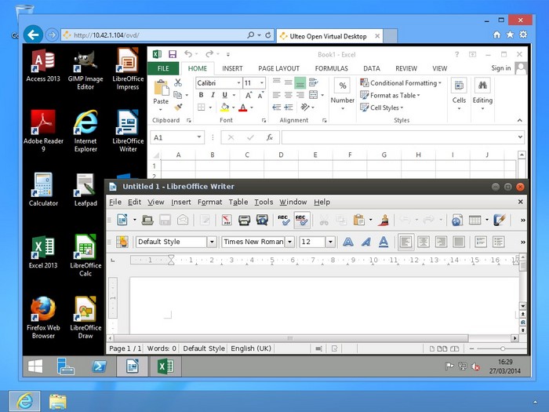Click the Excel Format Painter icon
549x412 pixels.
coord(178,108)
